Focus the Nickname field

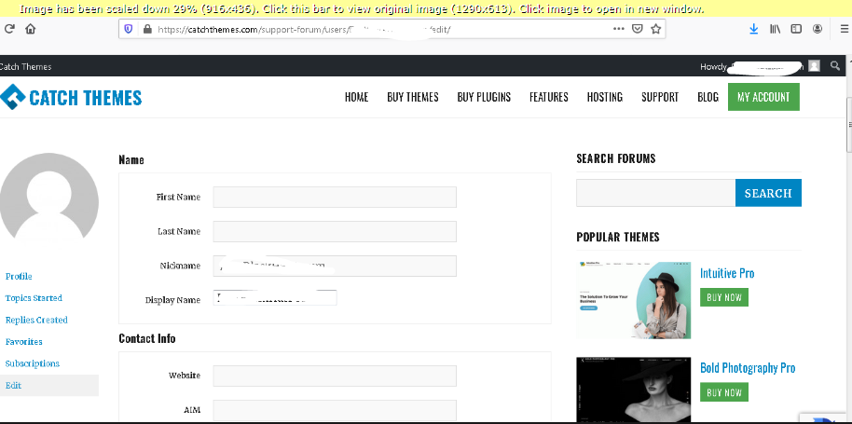(x=335, y=266)
